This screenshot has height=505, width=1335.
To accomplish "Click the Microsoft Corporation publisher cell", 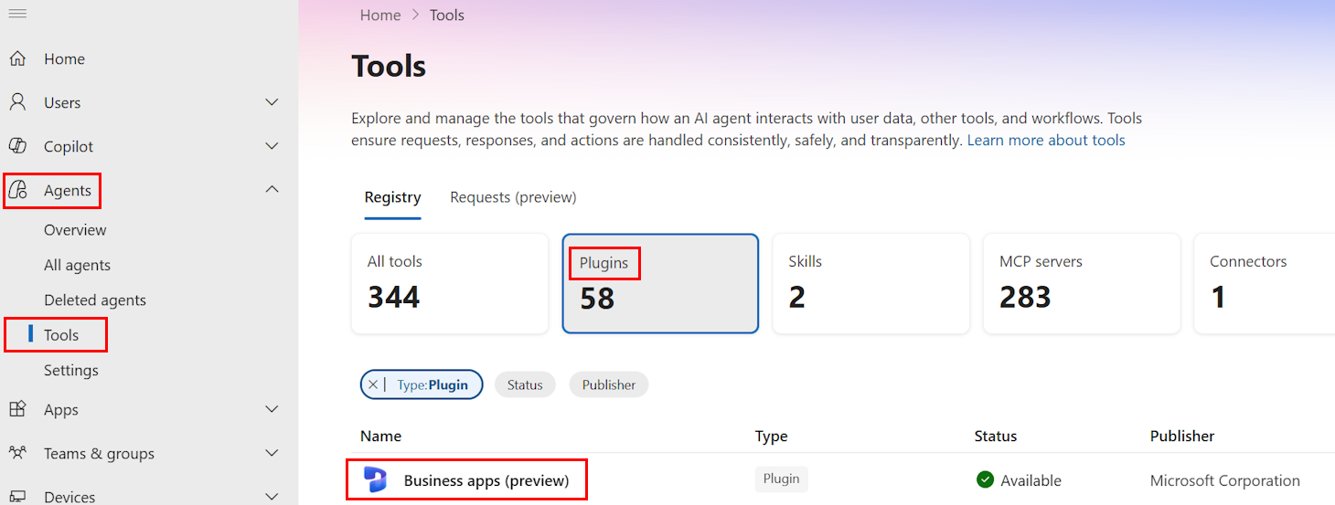I will [1225, 480].
